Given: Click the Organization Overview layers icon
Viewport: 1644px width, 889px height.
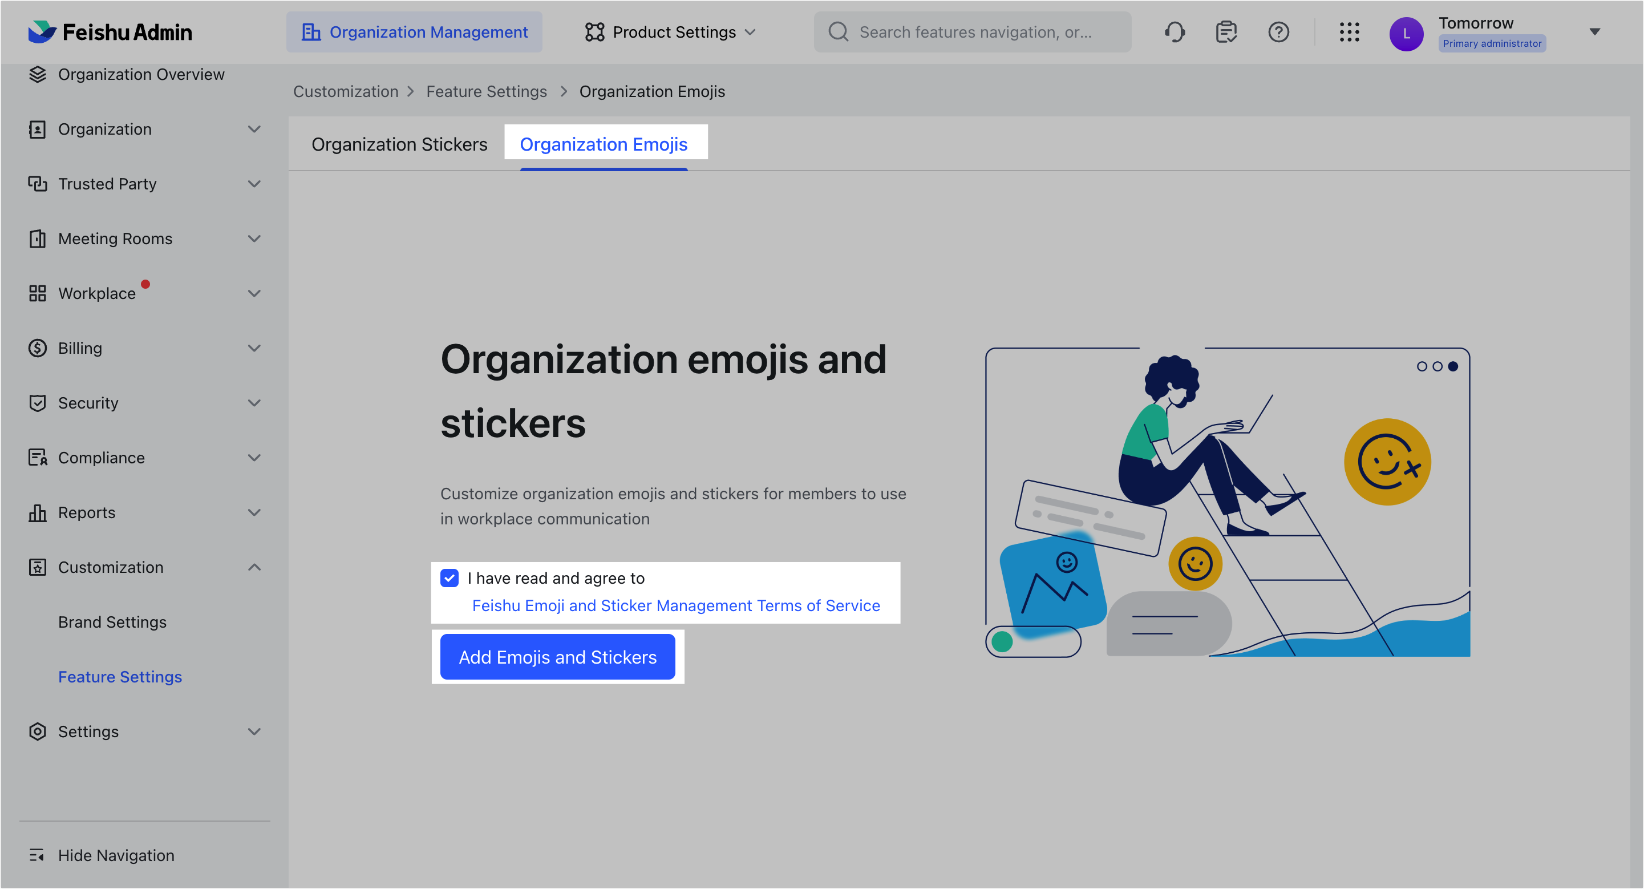Looking at the screenshot, I should click(38, 75).
